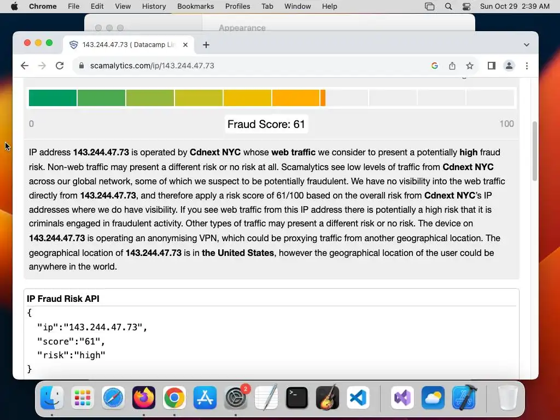Image resolution: width=560 pixels, height=420 pixels.
Task: Go back to the previous page
Action: coord(24,66)
